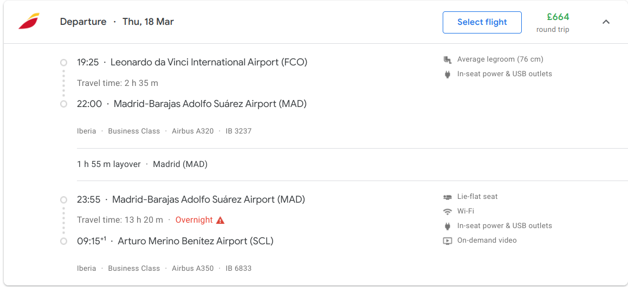Image resolution: width=628 pixels, height=287 pixels.
Task: Collapse the flight details with the chevron
Action: click(x=606, y=22)
